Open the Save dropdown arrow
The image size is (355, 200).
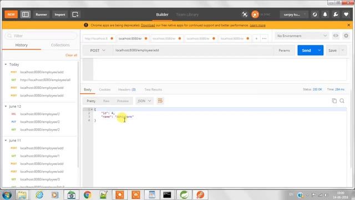click(343, 51)
